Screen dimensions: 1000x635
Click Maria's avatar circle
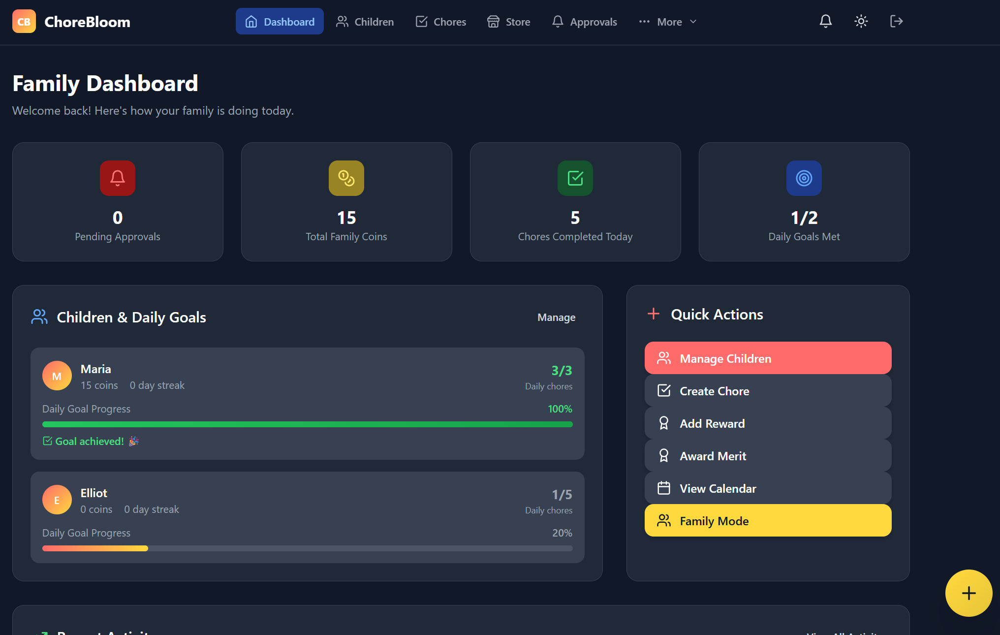tap(57, 376)
